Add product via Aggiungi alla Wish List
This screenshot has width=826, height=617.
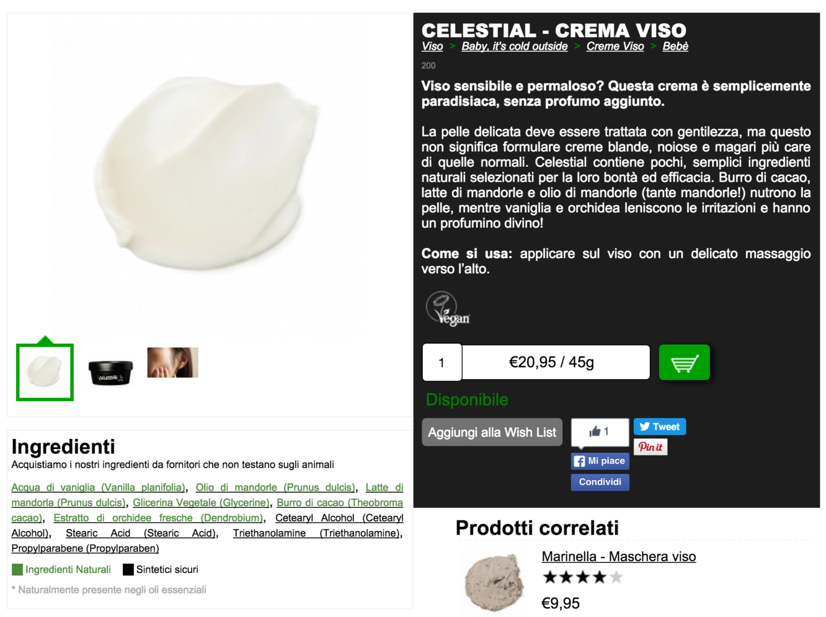click(x=492, y=432)
